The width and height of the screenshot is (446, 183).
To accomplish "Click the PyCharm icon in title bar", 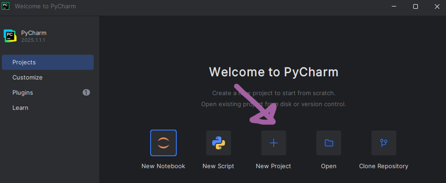I will [x=5, y=6].
